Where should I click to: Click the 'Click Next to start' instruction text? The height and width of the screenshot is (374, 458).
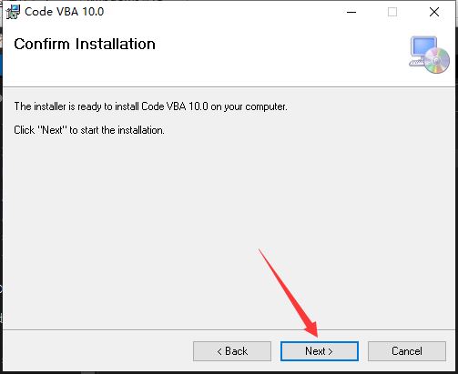point(89,130)
